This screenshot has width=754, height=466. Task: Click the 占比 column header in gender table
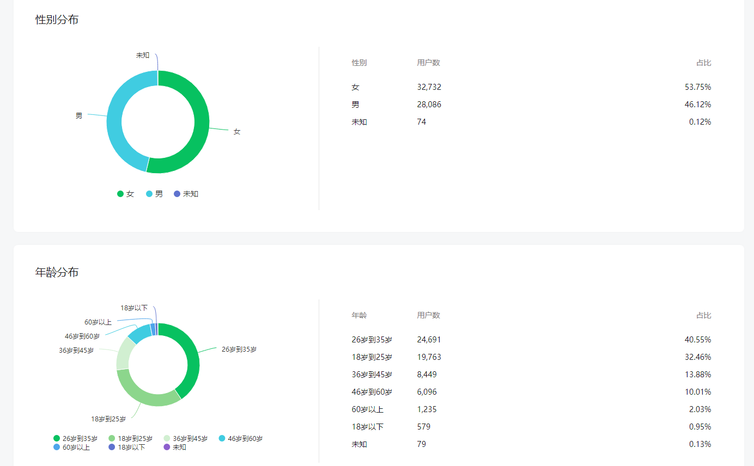(703, 63)
